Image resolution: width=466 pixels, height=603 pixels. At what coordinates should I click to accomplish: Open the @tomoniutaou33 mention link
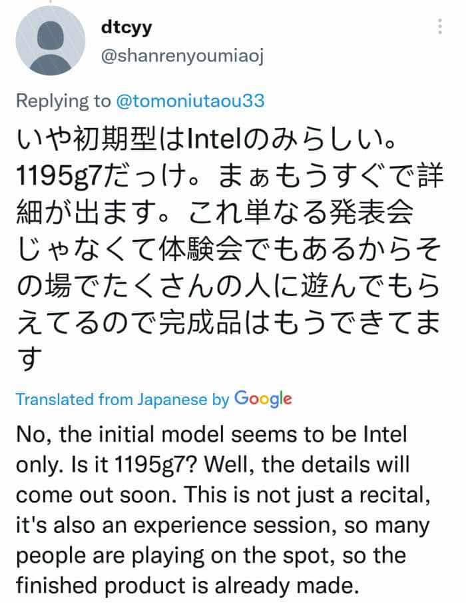click(190, 101)
